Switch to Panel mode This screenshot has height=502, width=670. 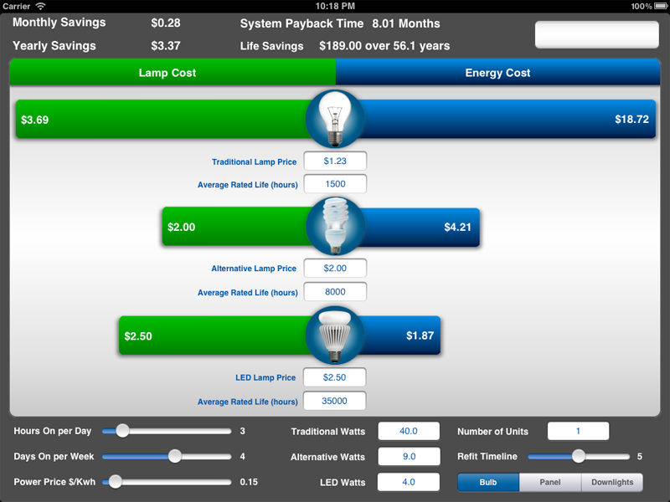click(550, 482)
